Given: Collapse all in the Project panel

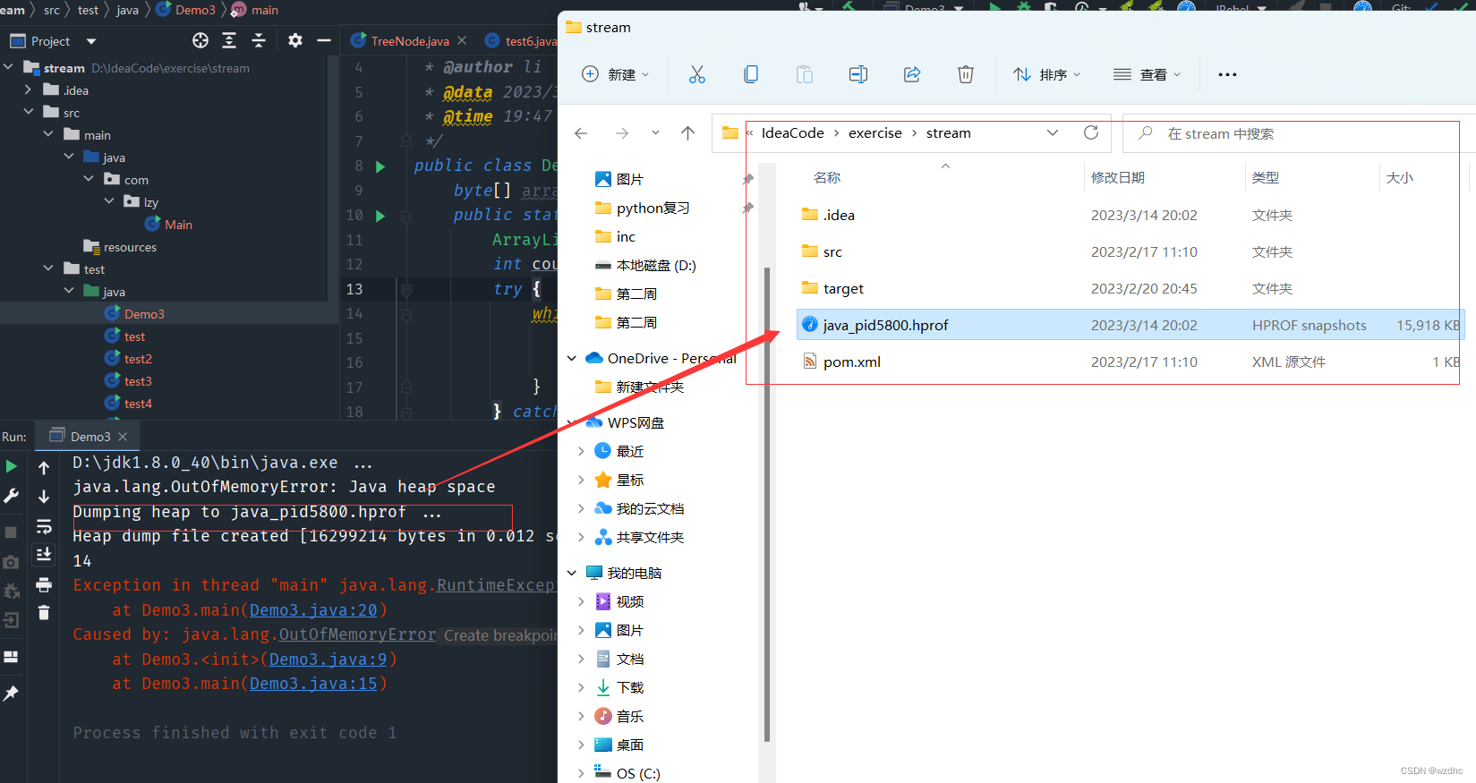Looking at the screenshot, I should (259, 40).
